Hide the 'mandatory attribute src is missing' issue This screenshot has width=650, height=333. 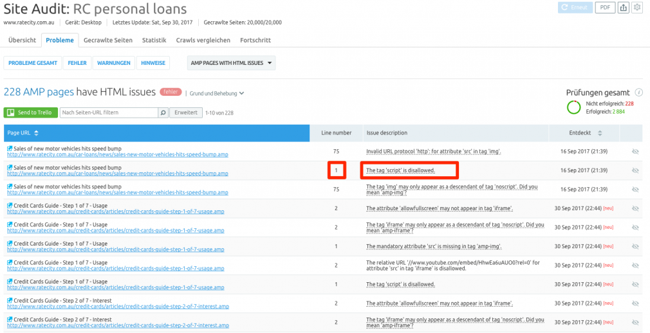[x=635, y=246]
